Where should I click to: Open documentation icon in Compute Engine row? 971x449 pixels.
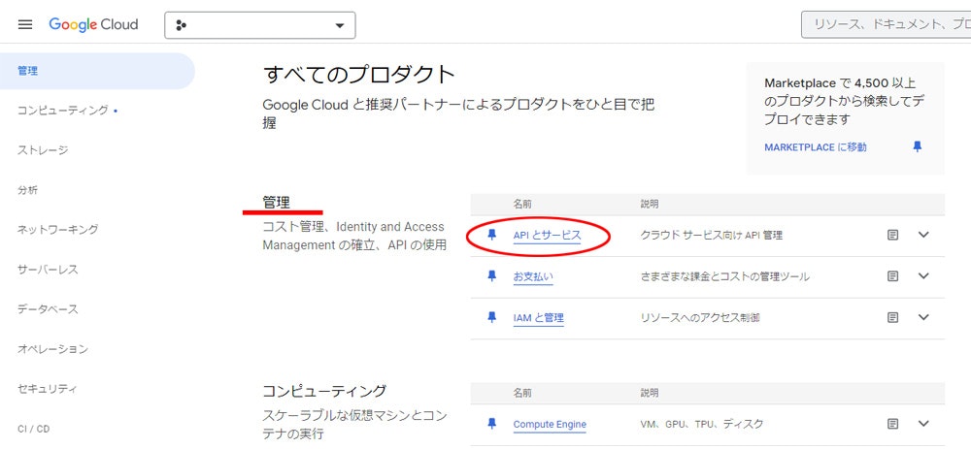(x=892, y=424)
